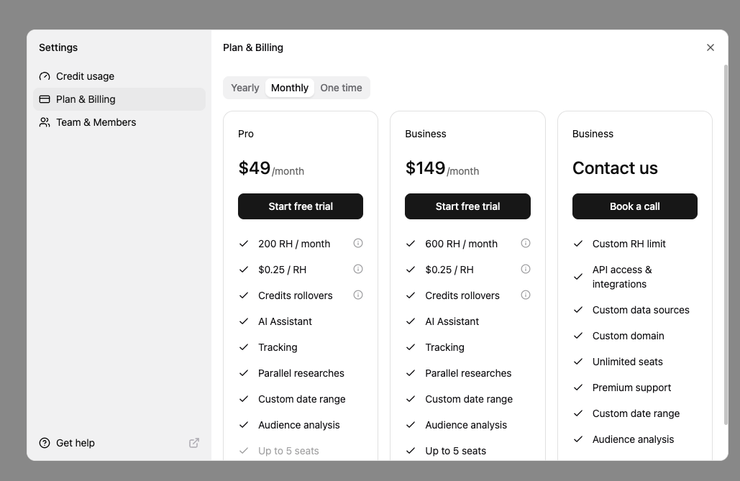Go to Credit usage settings section
Screen dimensions: 740x481
pos(85,76)
